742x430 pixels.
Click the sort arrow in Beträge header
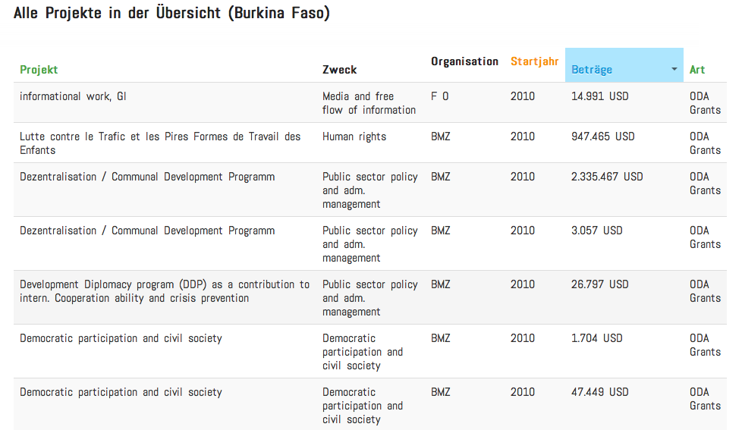coord(674,69)
